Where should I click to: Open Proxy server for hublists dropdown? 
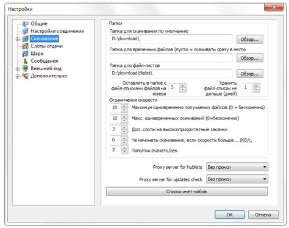[x=237, y=167]
